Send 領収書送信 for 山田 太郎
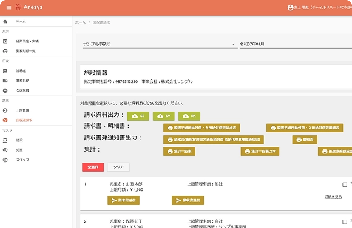352x228 pixels. point(188,200)
